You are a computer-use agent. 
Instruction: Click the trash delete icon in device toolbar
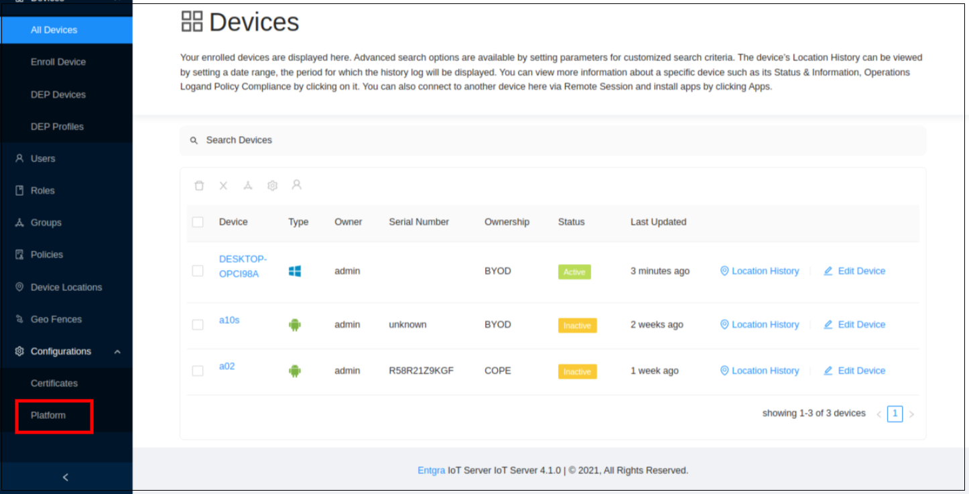tap(199, 186)
